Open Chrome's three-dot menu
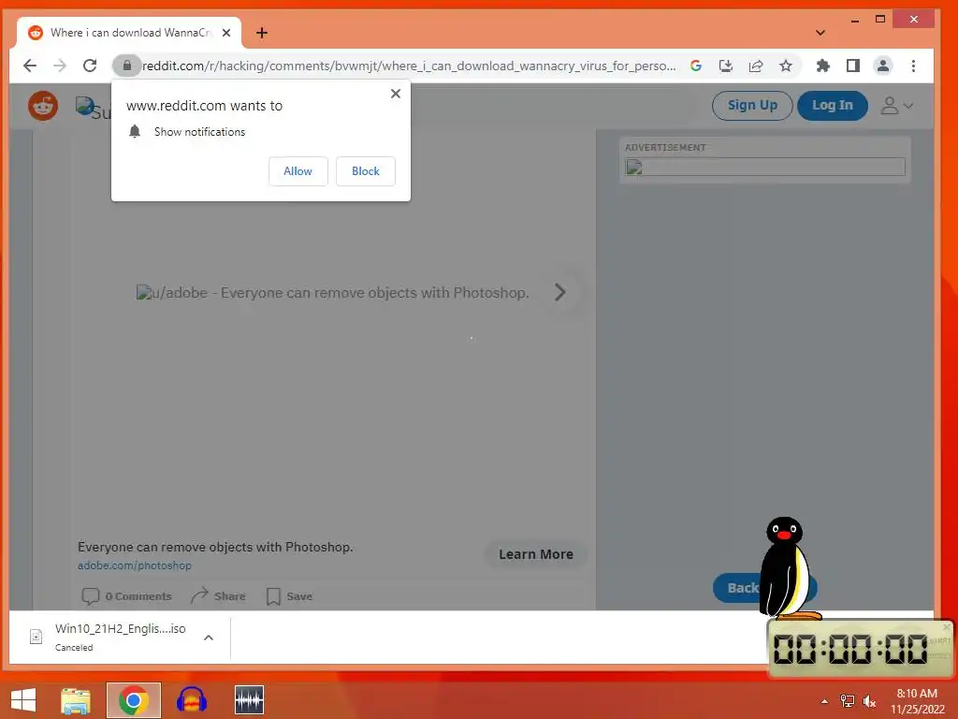Screen dimensions: 958x719 (x=913, y=66)
